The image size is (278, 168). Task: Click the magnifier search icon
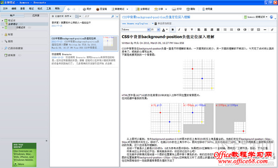[x=113, y=16]
